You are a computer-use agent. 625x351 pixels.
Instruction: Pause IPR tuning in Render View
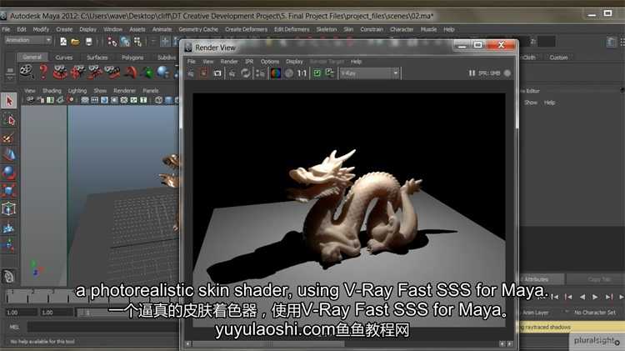pyautogui.click(x=472, y=73)
